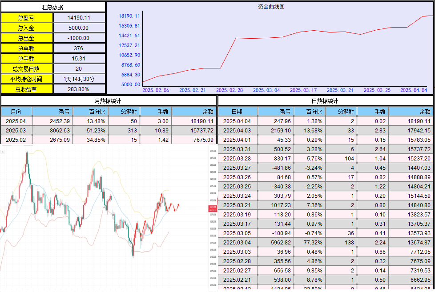The width and height of the screenshot is (435, 292).
Task: Select the 总交易日数 value 20
Action: pyautogui.click(x=79, y=69)
